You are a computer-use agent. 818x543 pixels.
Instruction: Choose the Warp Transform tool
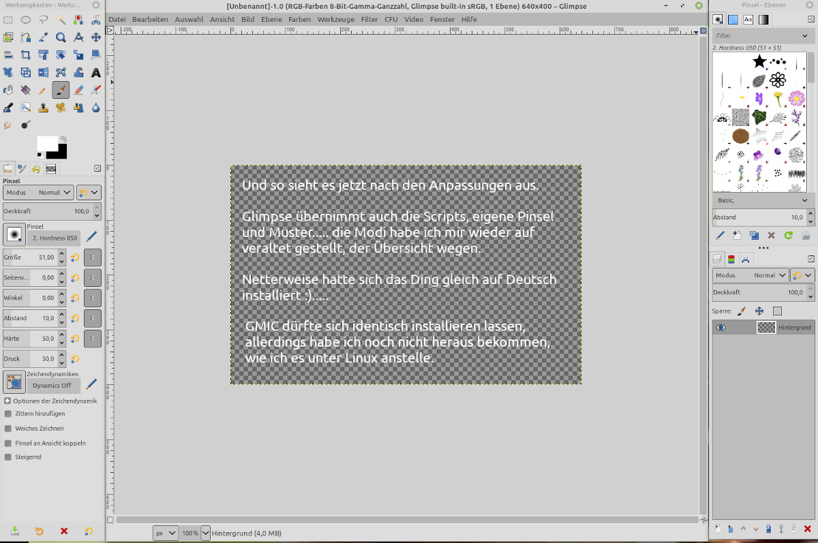pos(78,72)
